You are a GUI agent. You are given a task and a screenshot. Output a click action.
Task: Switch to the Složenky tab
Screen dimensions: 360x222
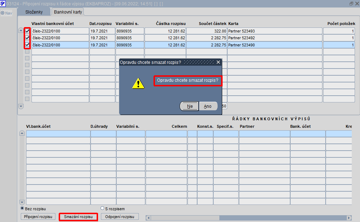34,12
